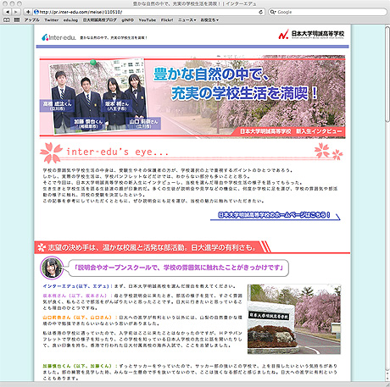Image resolution: width=390 pixels, height=387 pixels.
Task: Click the scrollbar down arrow
Action: (387, 379)
